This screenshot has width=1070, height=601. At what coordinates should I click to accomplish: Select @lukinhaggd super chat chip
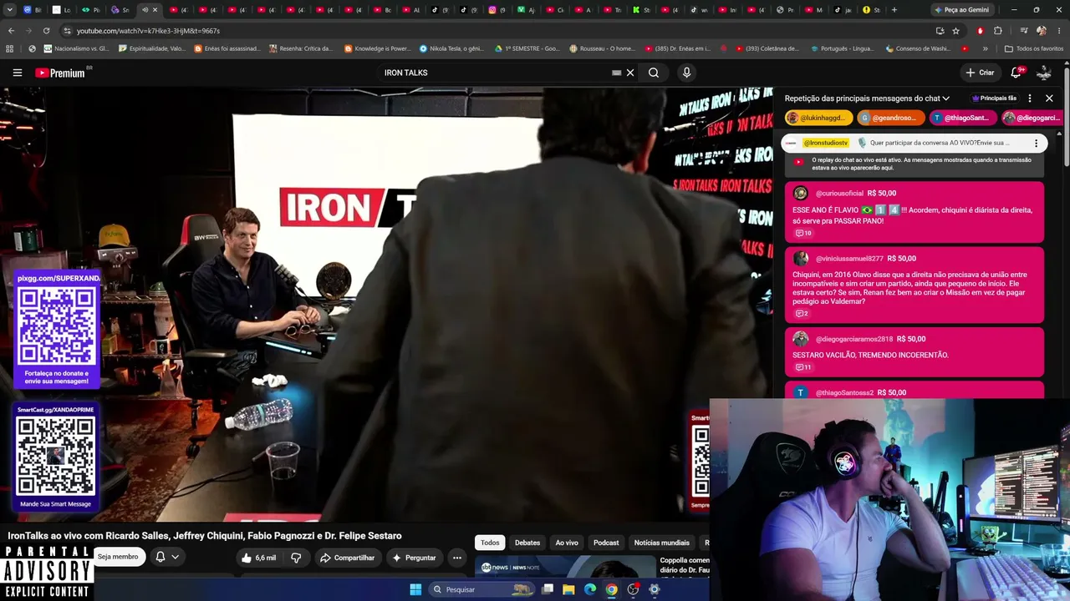[818, 118]
